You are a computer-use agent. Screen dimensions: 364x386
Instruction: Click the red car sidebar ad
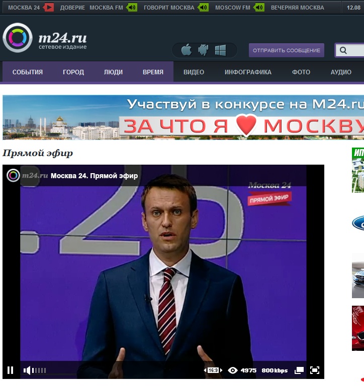click(358, 328)
